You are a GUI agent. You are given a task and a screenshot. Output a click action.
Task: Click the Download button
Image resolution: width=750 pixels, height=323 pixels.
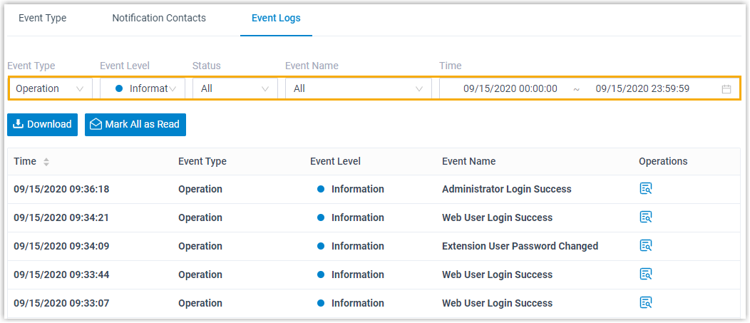[43, 124]
